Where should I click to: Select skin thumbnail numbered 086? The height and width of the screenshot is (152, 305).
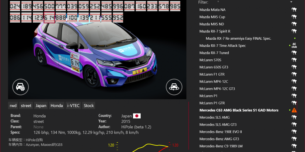point(15,18)
